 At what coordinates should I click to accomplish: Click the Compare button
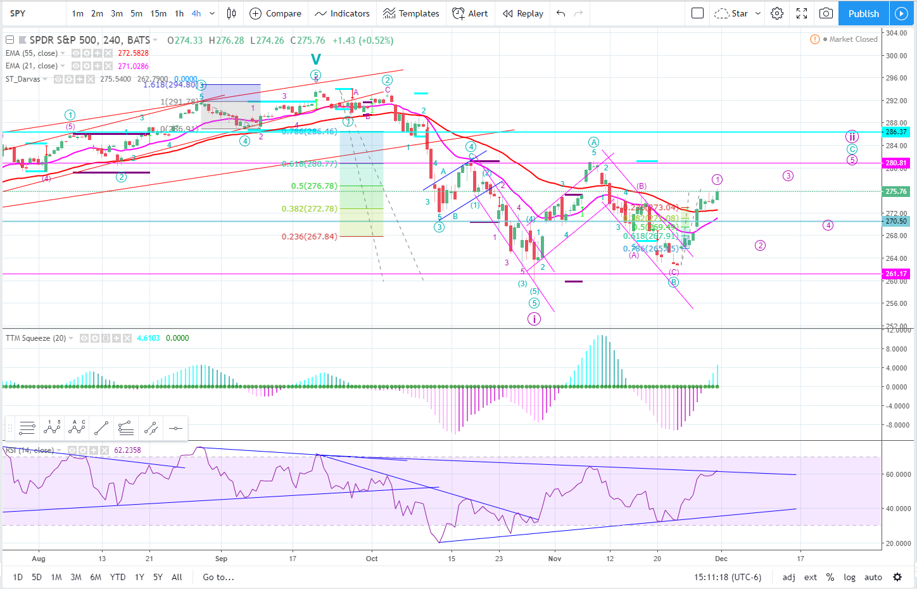click(275, 13)
